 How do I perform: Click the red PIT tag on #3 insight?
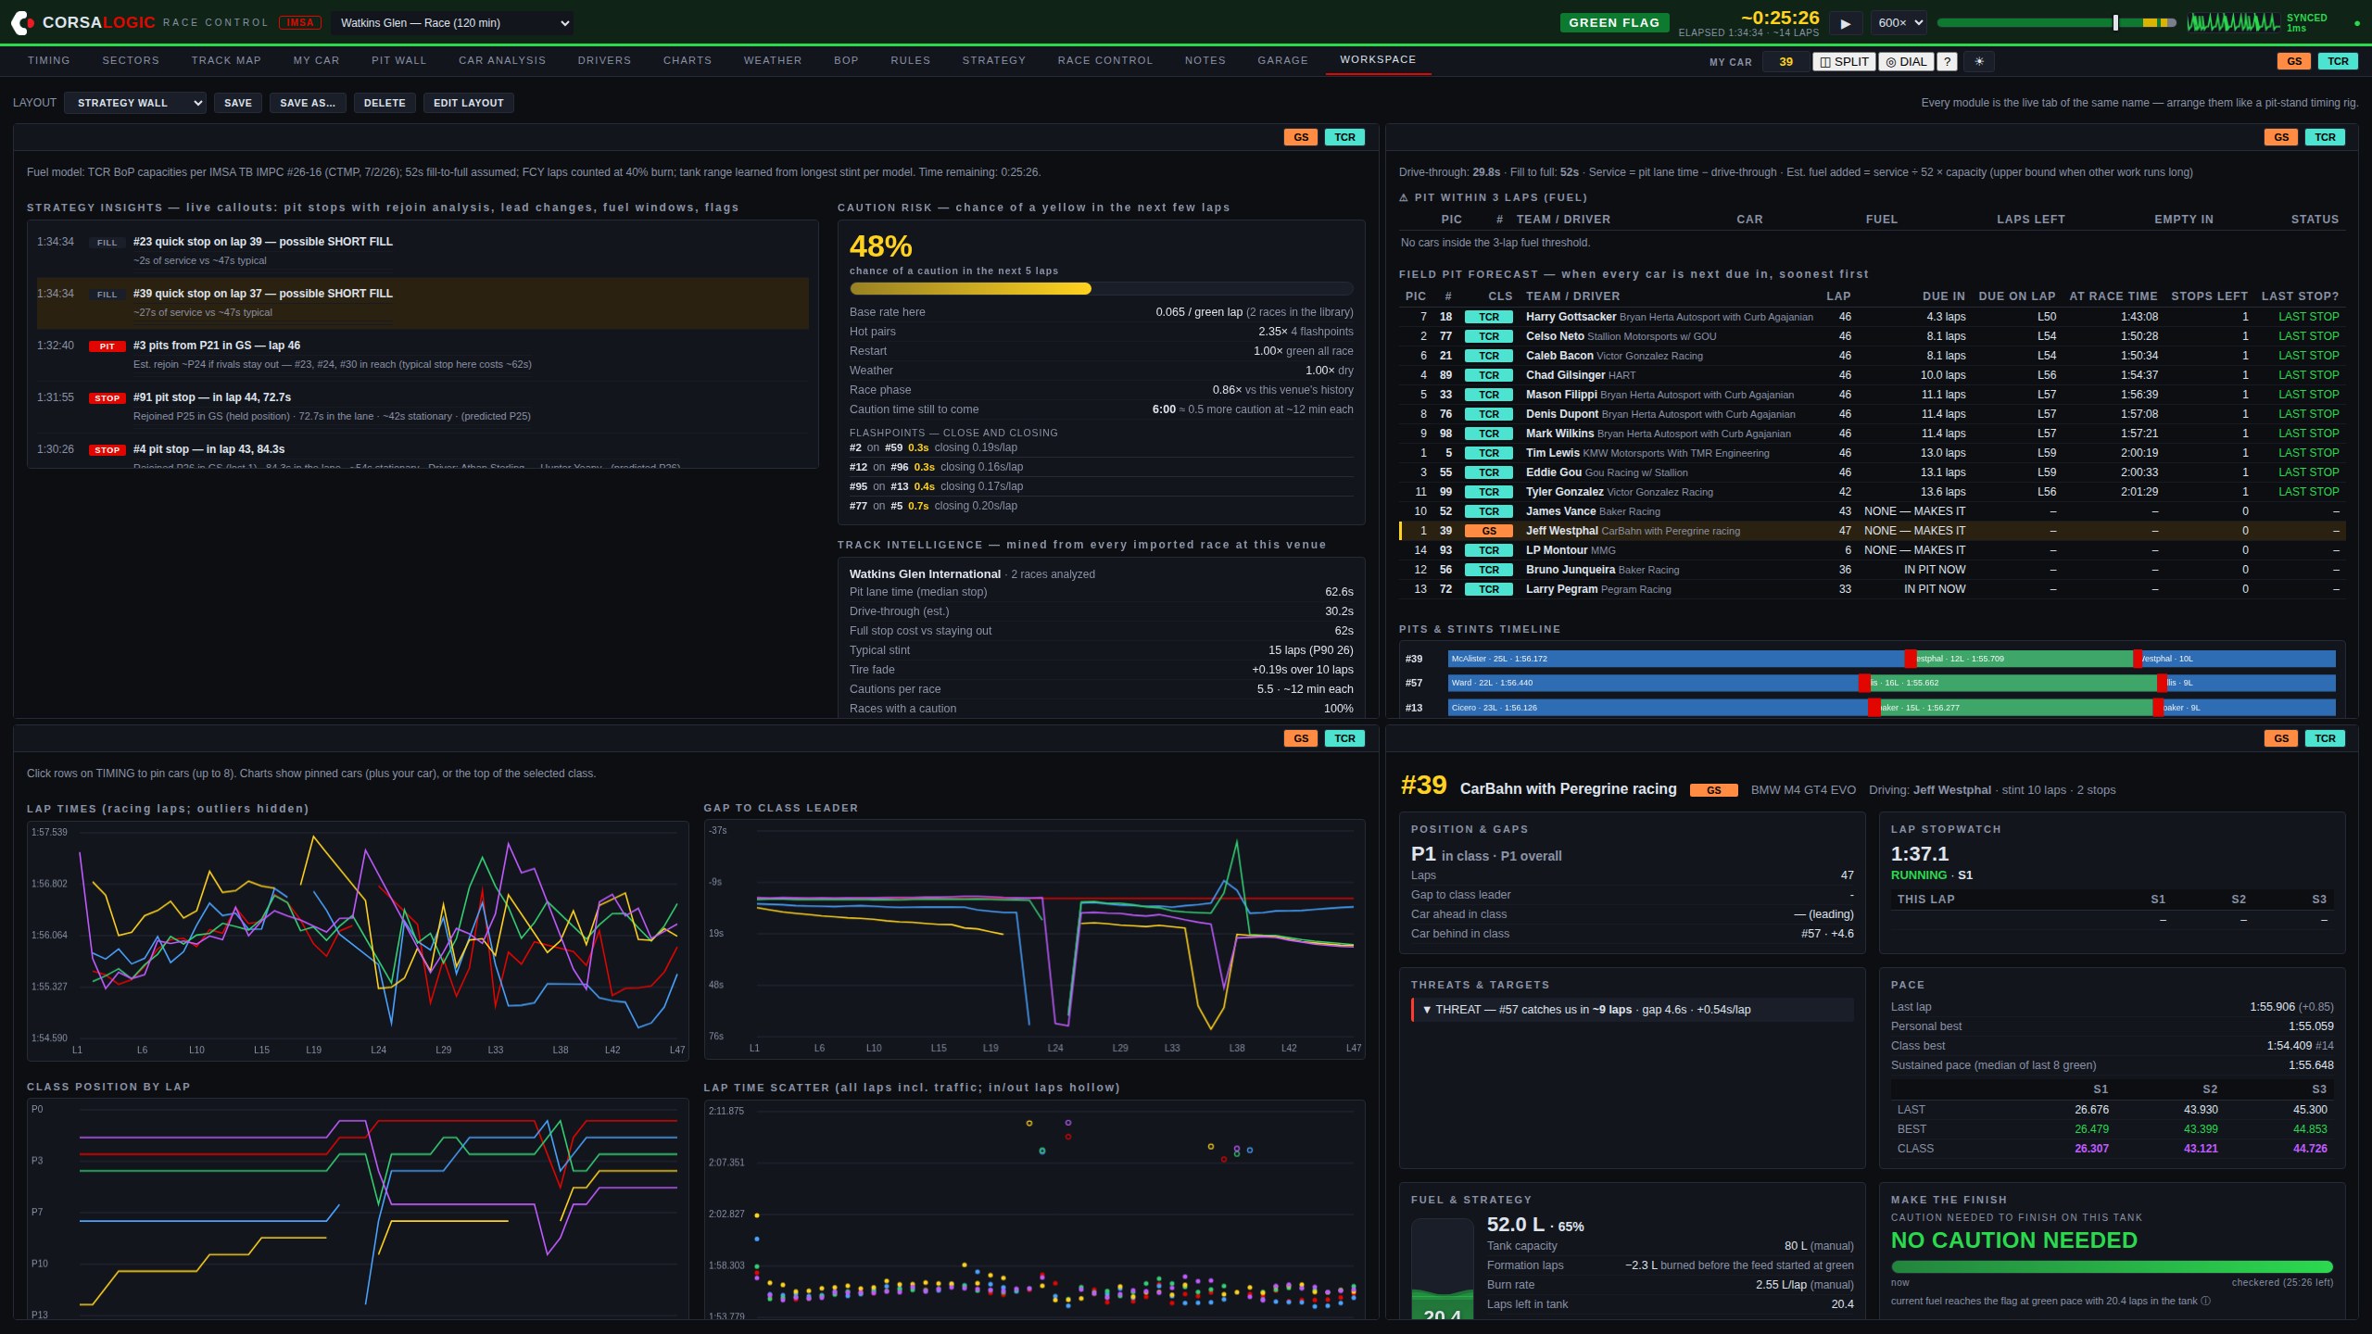[x=107, y=346]
